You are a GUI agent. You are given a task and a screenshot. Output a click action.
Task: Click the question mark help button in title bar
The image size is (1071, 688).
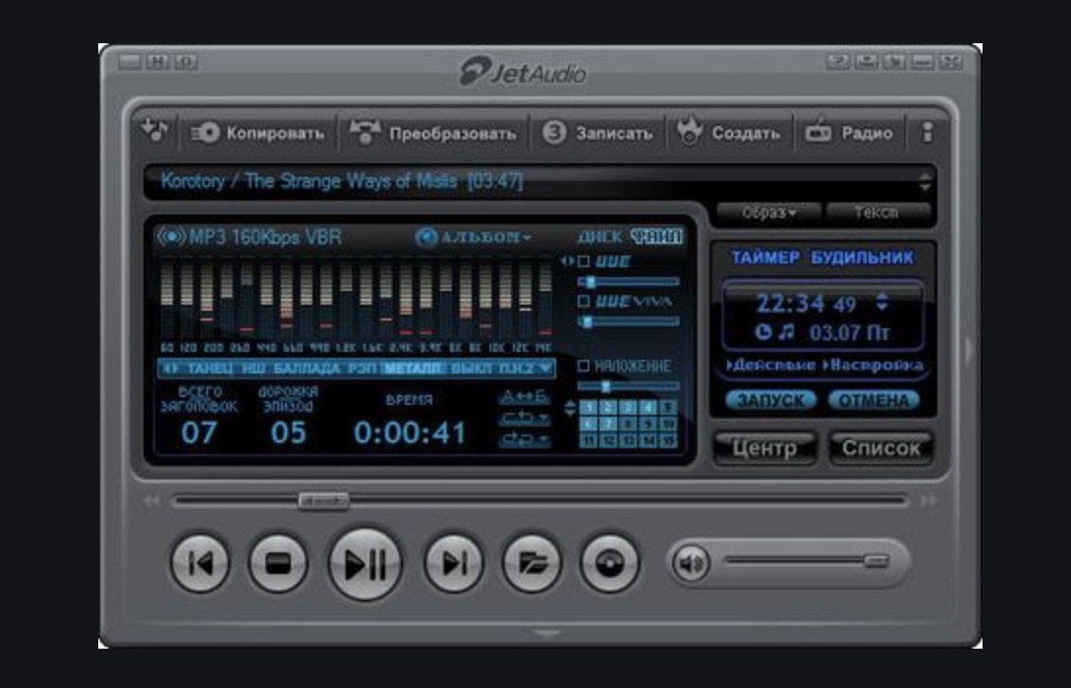tap(838, 62)
